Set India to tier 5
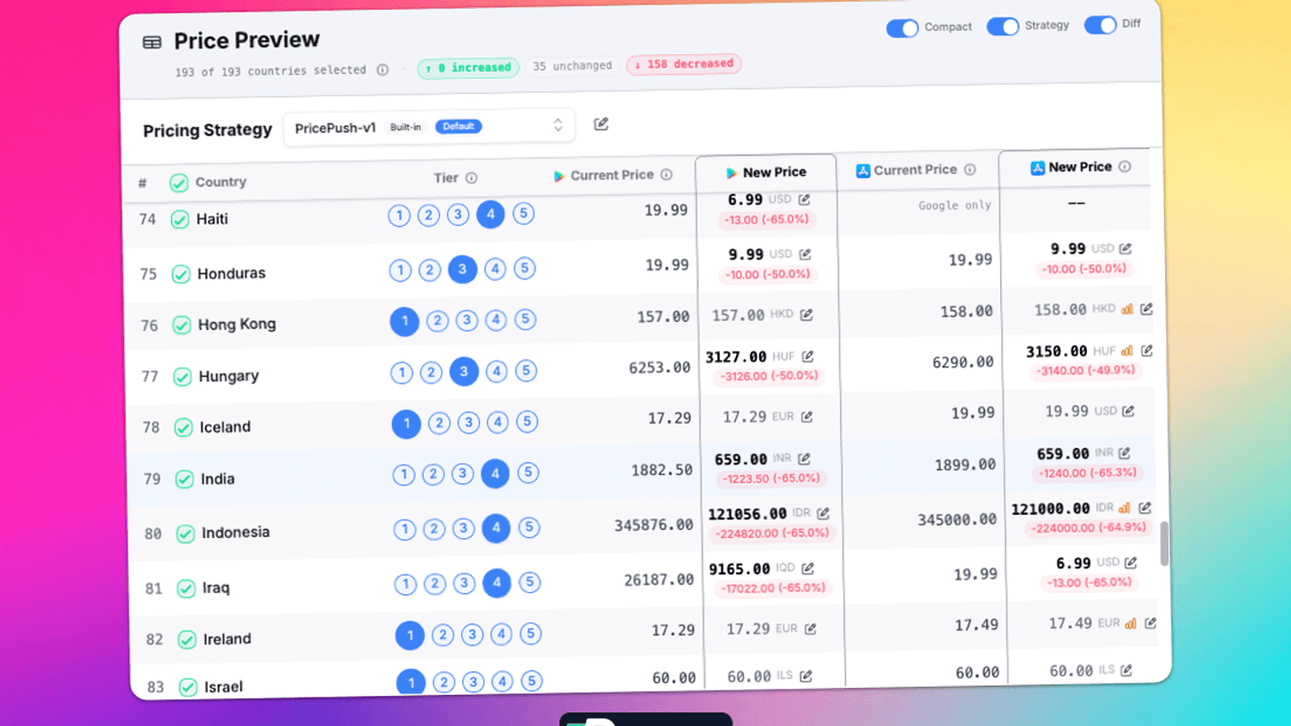Viewport: 1291px width, 726px height. [528, 472]
